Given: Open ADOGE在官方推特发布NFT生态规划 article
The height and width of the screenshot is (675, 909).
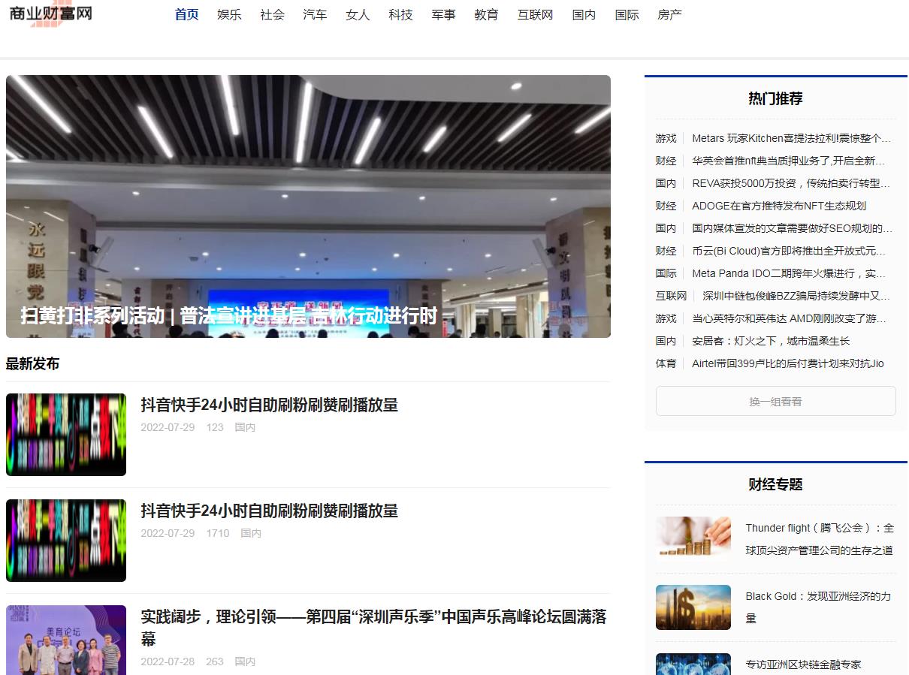Looking at the screenshot, I should click(779, 206).
